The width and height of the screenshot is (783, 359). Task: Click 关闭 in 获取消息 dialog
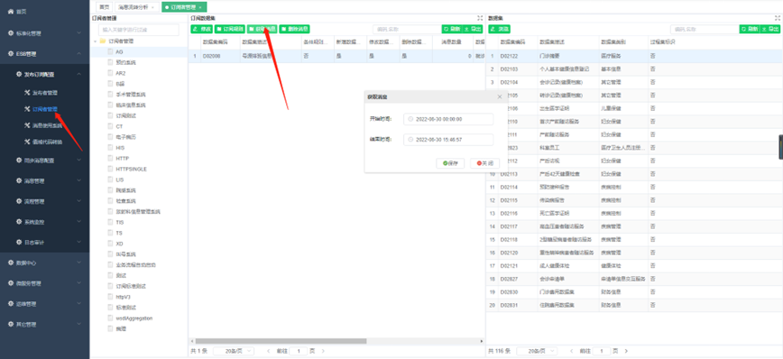(485, 163)
